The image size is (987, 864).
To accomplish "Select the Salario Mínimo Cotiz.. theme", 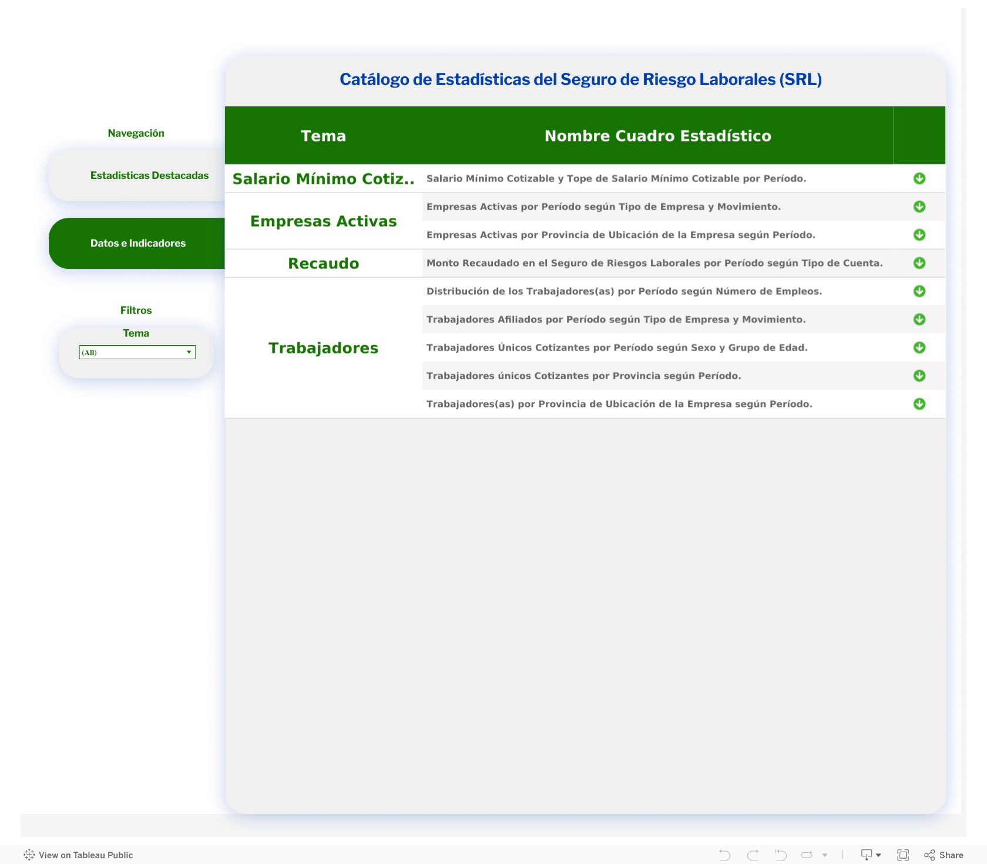I will (323, 178).
